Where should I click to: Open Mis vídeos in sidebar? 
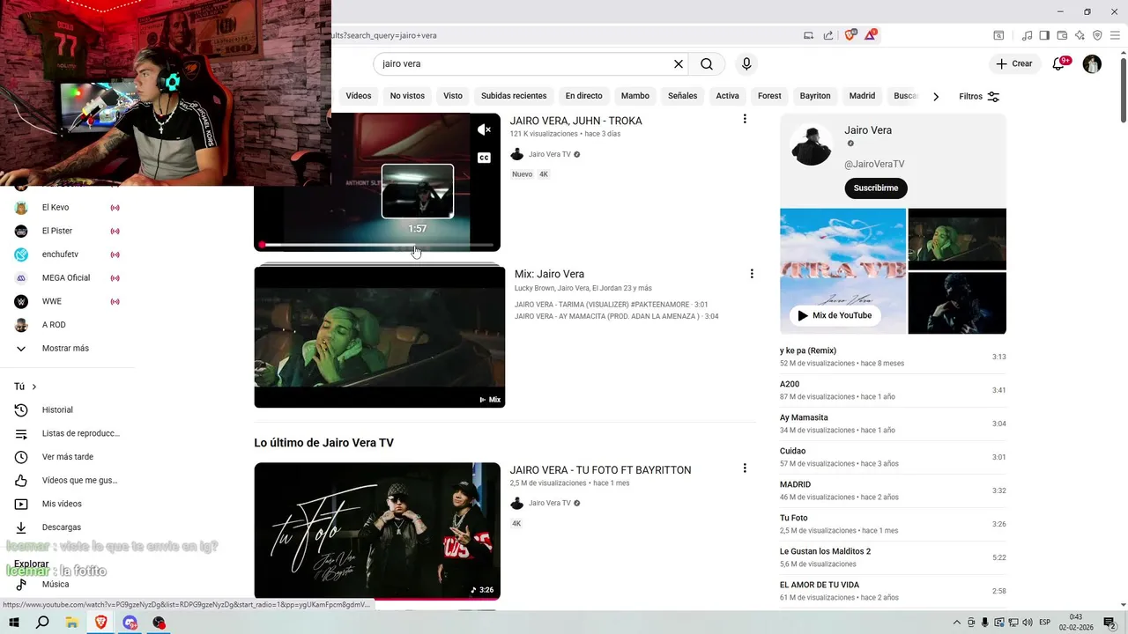(x=62, y=504)
